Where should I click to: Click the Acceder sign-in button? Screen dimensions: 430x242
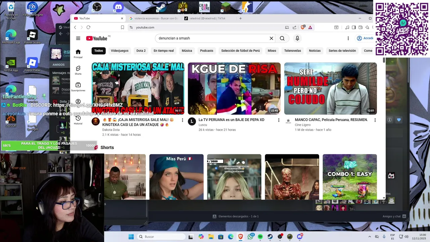point(365,38)
